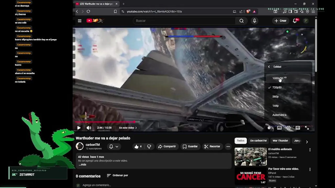Switch to theater mode
The image size is (335, 188).
[298, 128]
